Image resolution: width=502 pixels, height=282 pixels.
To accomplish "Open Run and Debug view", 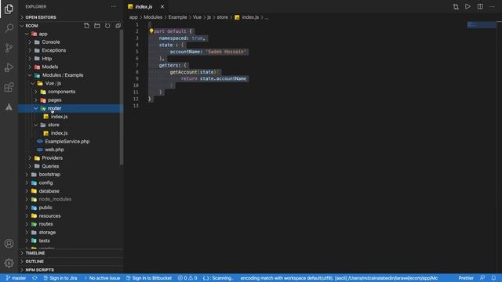I will pyautogui.click(x=9, y=68).
